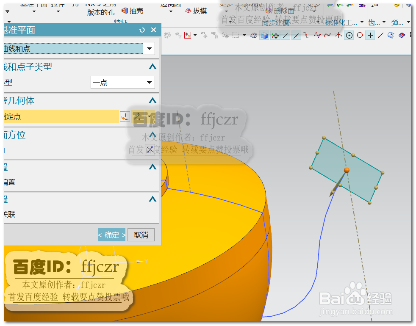Toggle the control point curve snap icon

coord(306,35)
